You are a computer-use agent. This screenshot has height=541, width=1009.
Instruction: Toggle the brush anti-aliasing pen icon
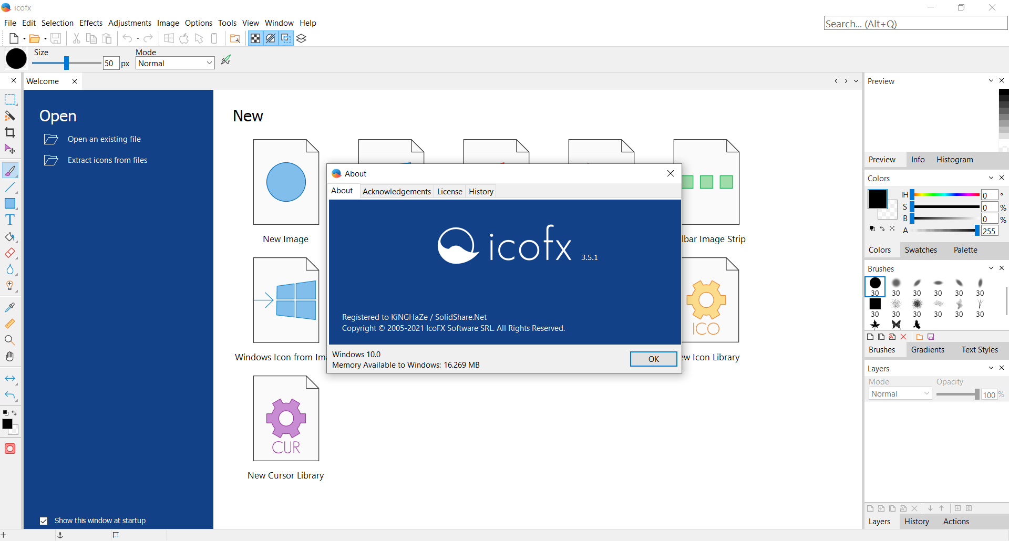[226, 60]
